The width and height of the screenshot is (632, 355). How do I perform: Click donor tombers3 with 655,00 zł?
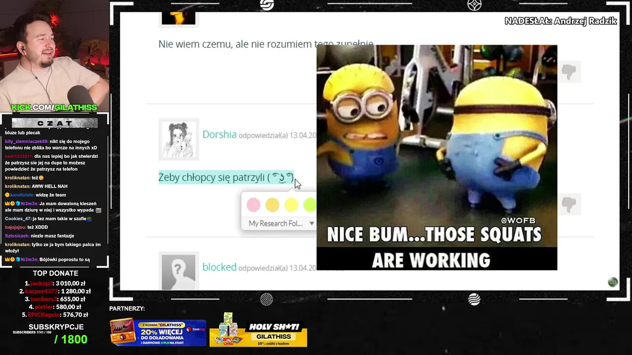tap(55, 299)
